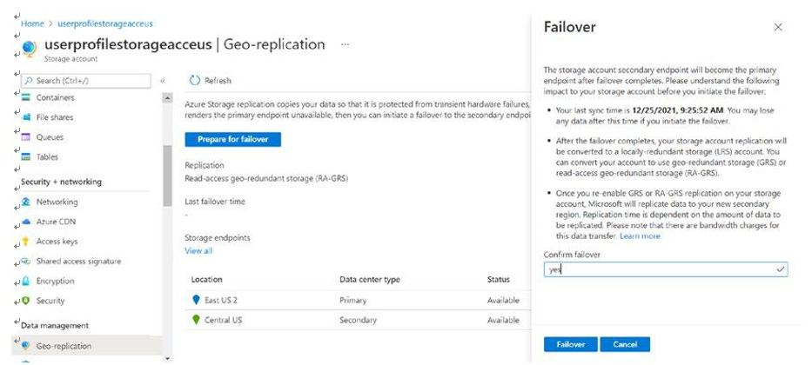Click the sidebar scrollbar thumb
812x365 pixels.
point(167,176)
